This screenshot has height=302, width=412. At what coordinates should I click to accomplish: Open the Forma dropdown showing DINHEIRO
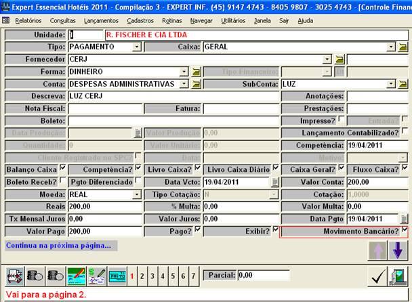click(x=183, y=72)
